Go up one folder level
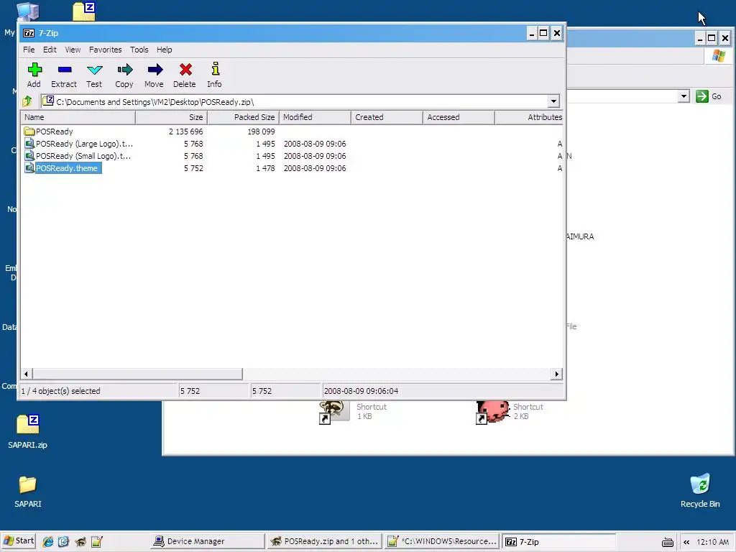 [x=27, y=101]
